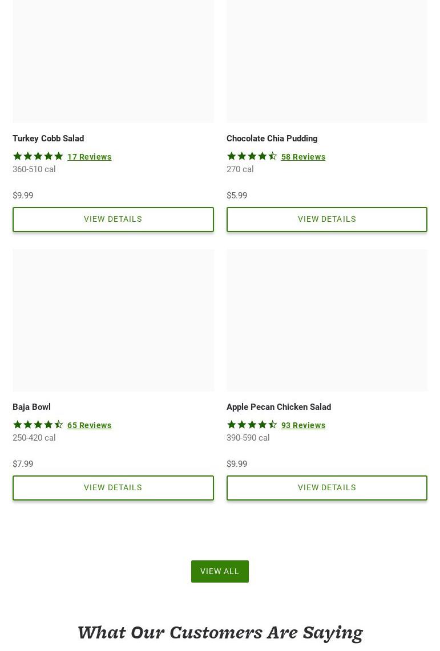Open the Turkey Cobb Salad title
440x651 pixels.
(x=49, y=139)
